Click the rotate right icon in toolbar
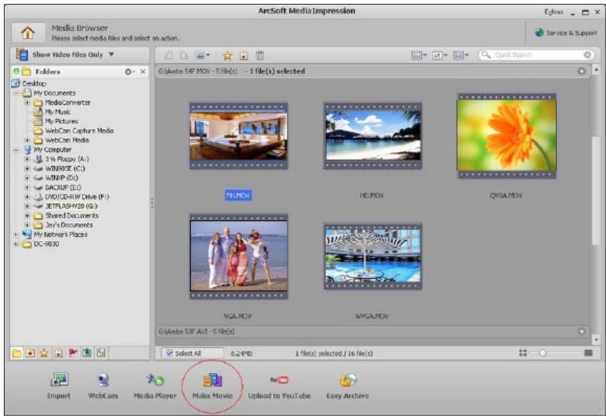Image resolution: width=606 pixels, height=416 pixels. coord(184,55)
